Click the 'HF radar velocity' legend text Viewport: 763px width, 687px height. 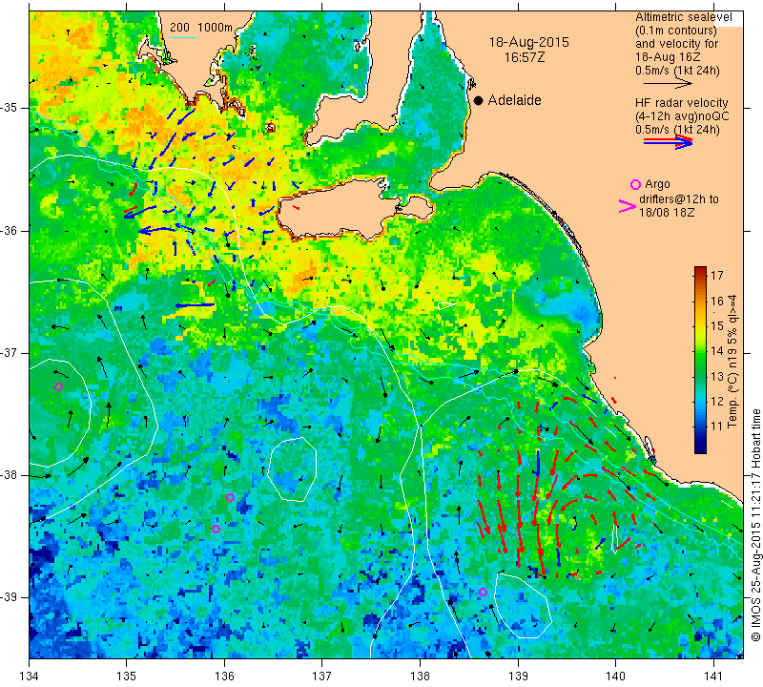(681, 103)
